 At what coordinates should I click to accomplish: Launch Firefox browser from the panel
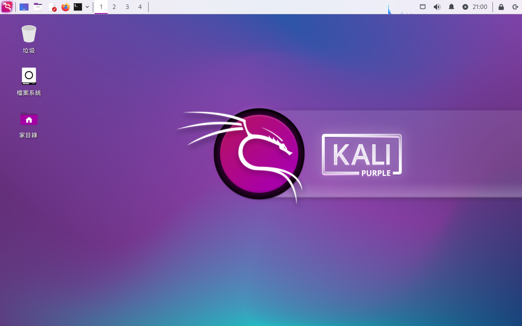click(66, 7)
